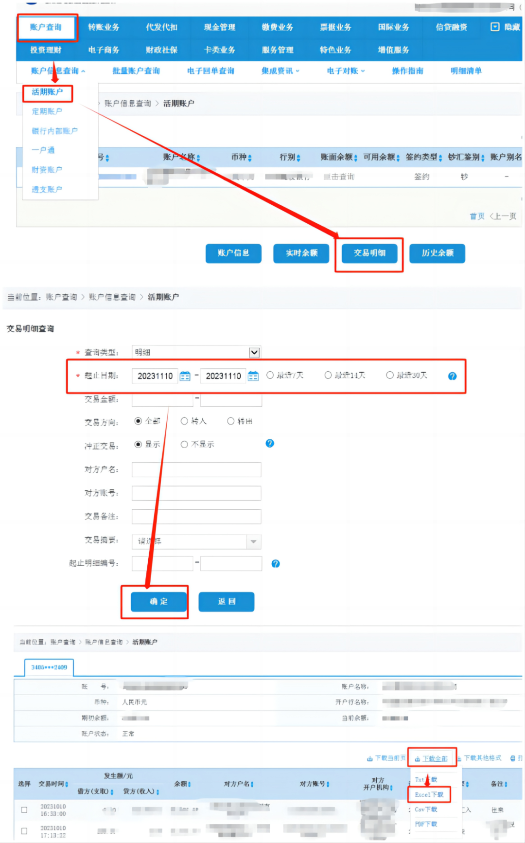
Task: Open the 代发代扣 main menu
Action: pos(162,27)
